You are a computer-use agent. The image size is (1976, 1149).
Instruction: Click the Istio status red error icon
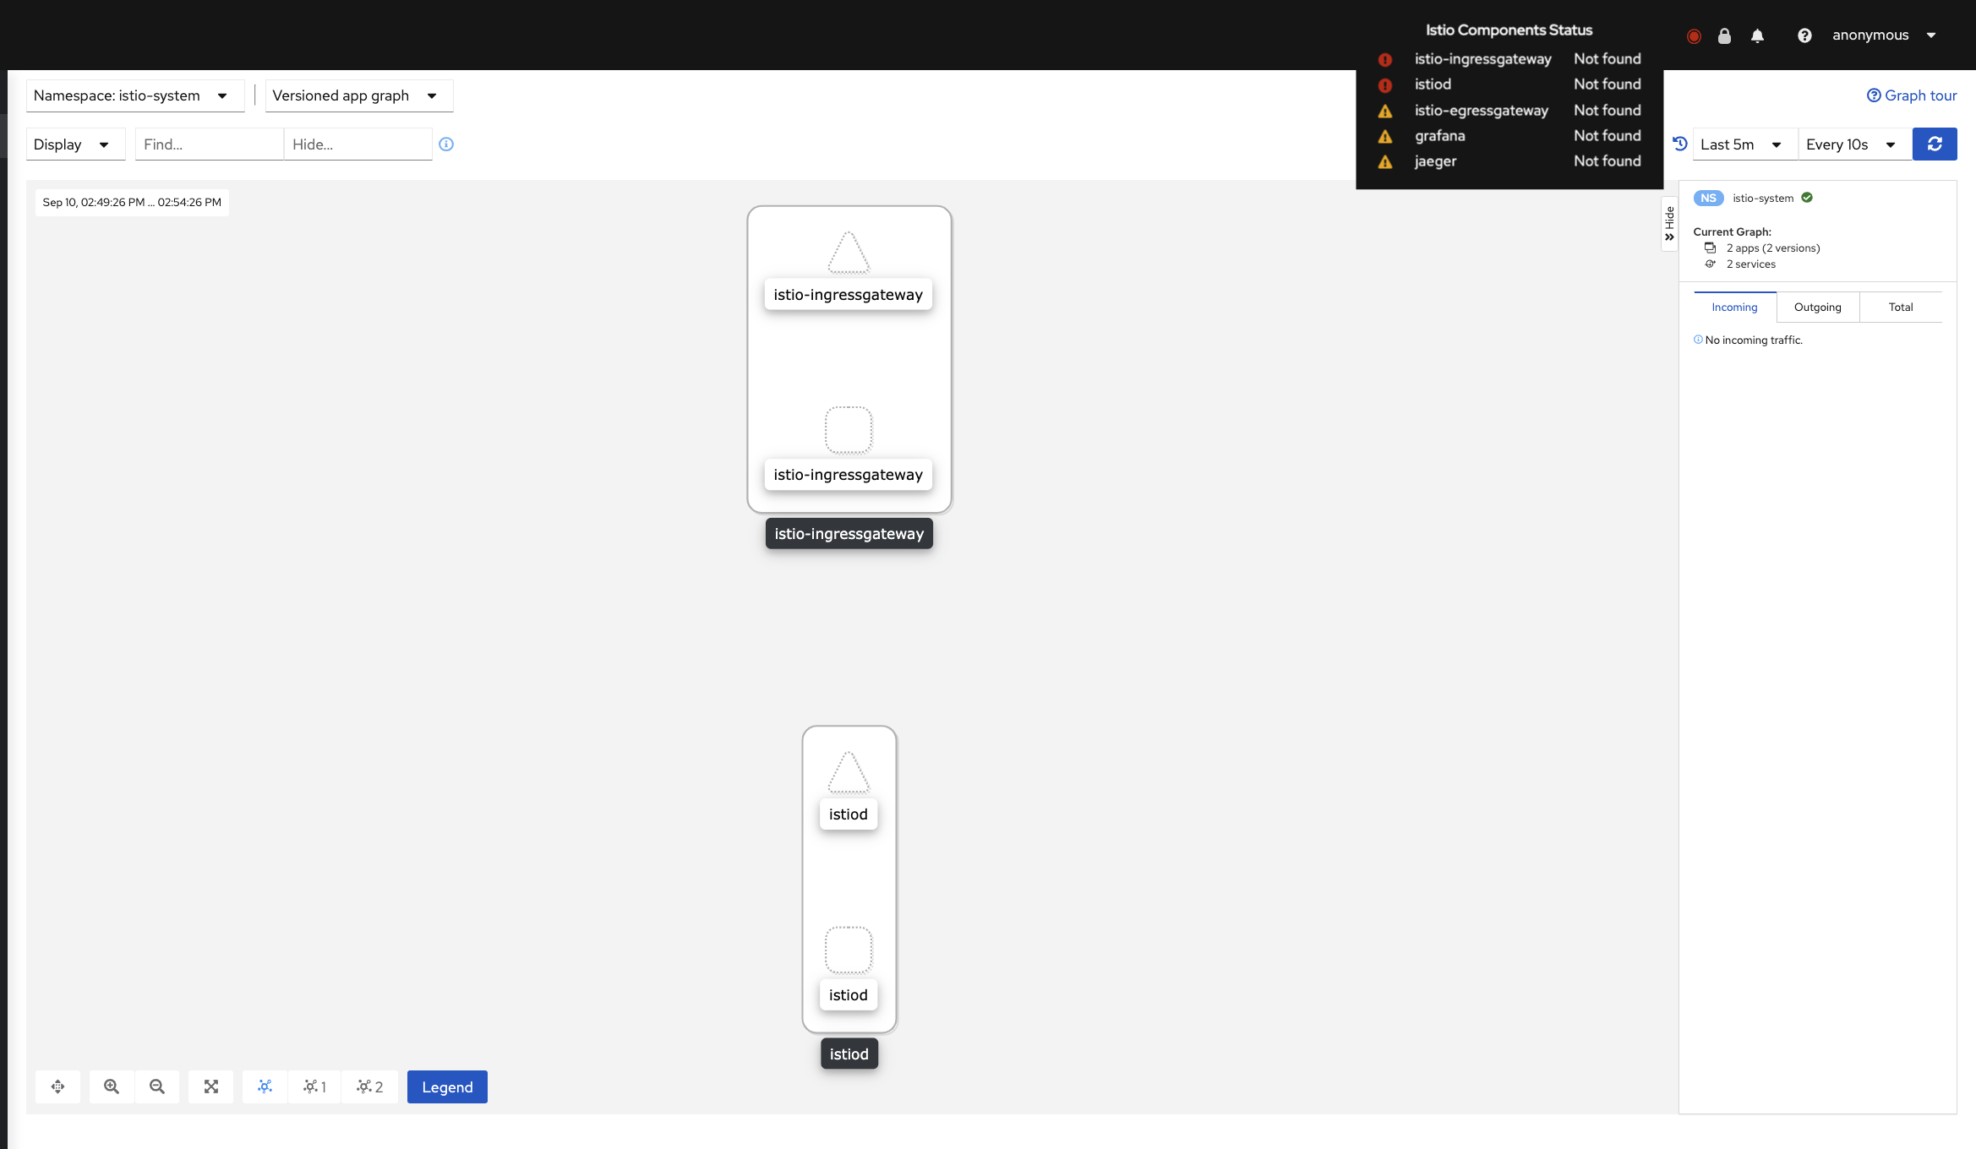[1693, 35]
